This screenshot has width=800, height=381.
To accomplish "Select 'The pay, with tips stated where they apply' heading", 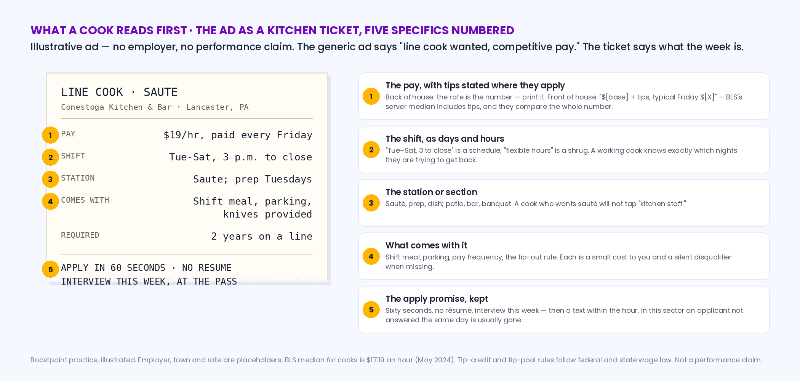I will pyautogui.click(x=475, y=86).
